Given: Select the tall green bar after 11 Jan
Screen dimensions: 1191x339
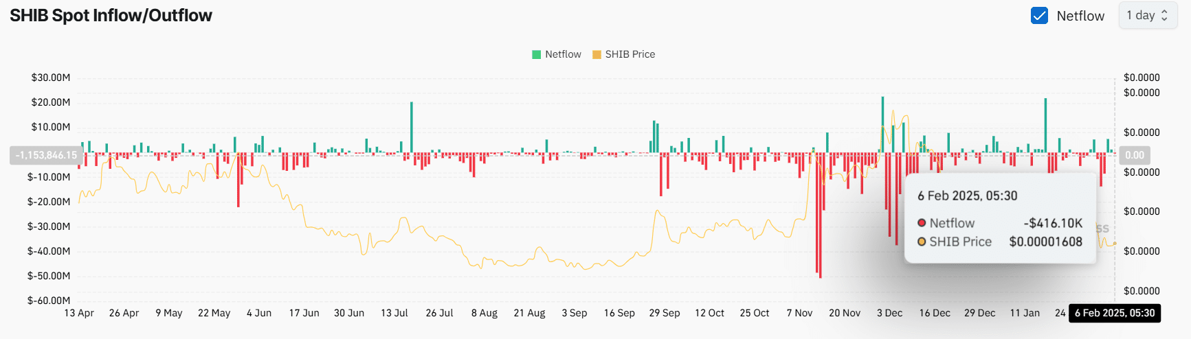Looking at the screenshot, I should pos(1045,125).
